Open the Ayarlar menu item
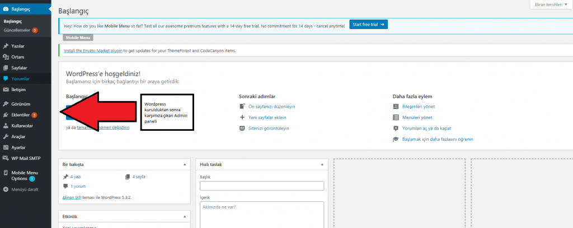The width and height of the screenshot is (573, 228). [26, 148]
